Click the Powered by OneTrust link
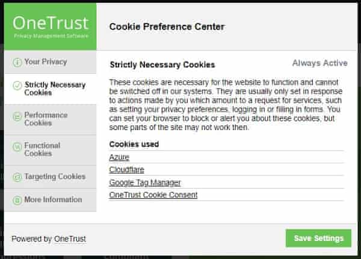 click(49, 239)
